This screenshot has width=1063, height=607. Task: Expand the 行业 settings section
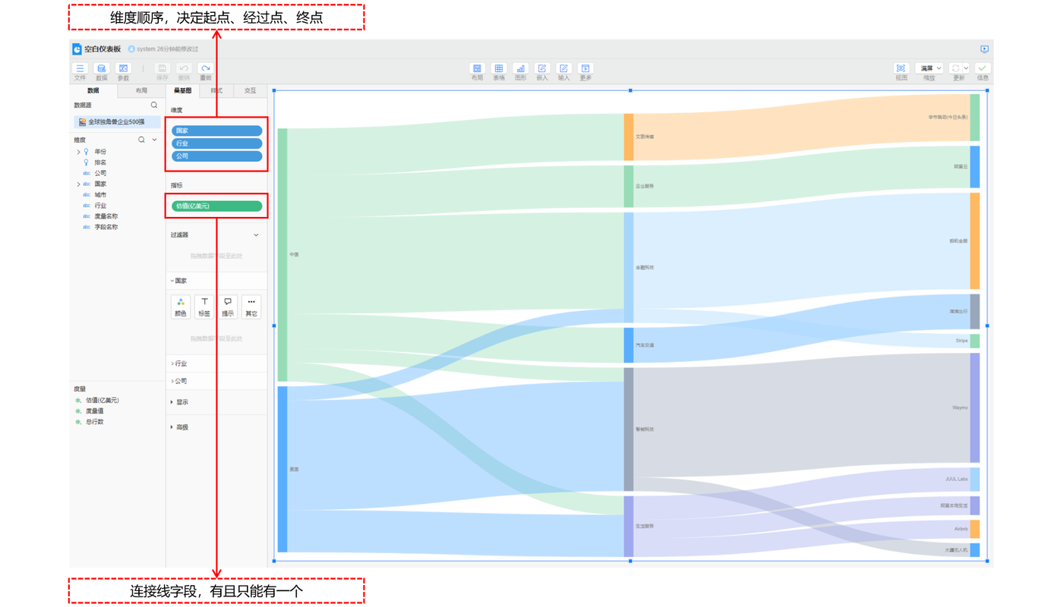point(179,363)
